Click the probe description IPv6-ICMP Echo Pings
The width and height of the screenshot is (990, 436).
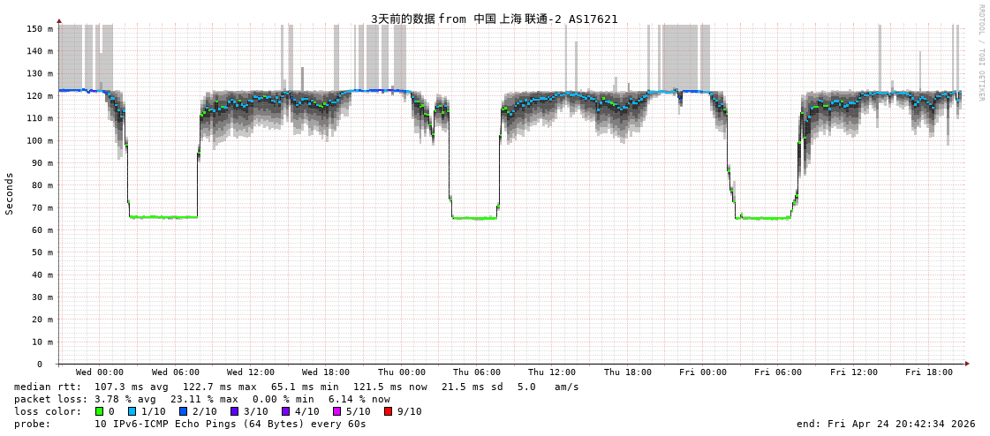tap(230, 424)
